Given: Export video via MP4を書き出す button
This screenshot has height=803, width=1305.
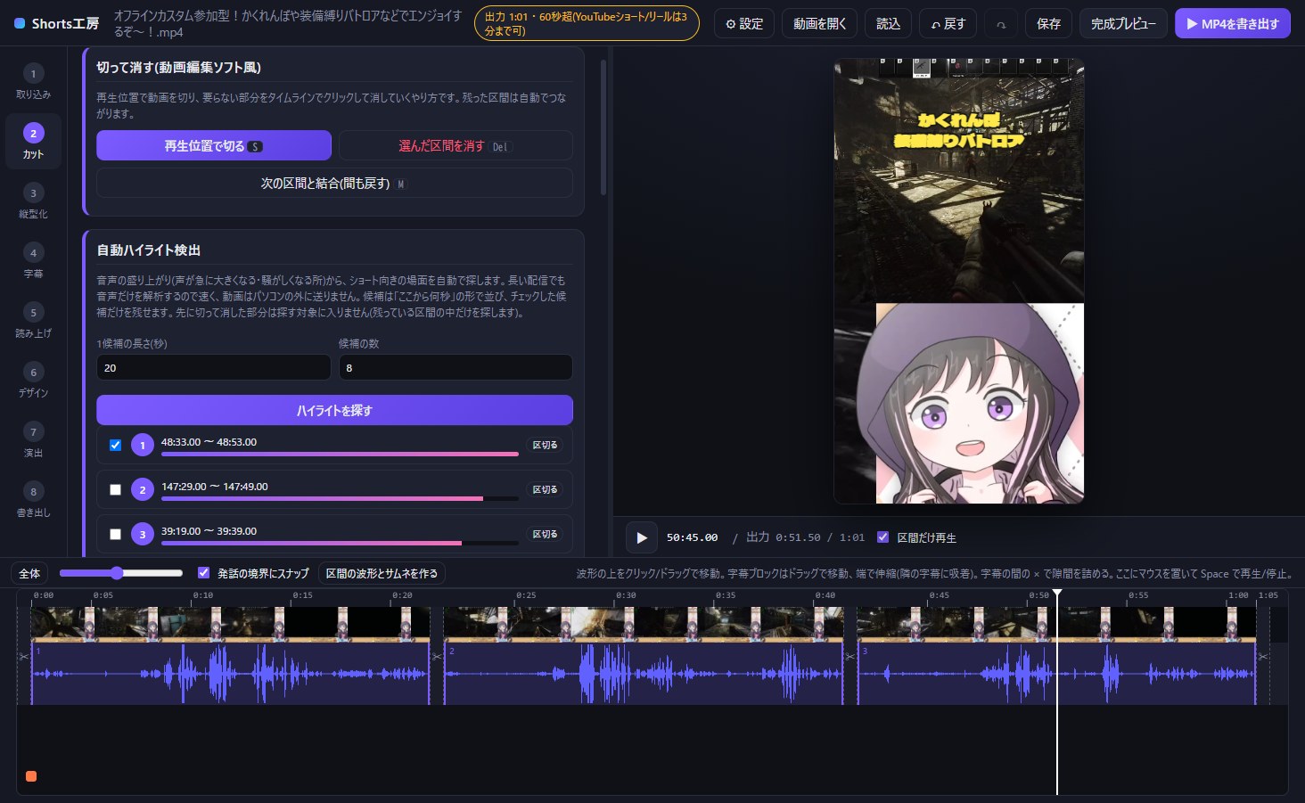Looking at the screenshot, I should (1233, 24).
